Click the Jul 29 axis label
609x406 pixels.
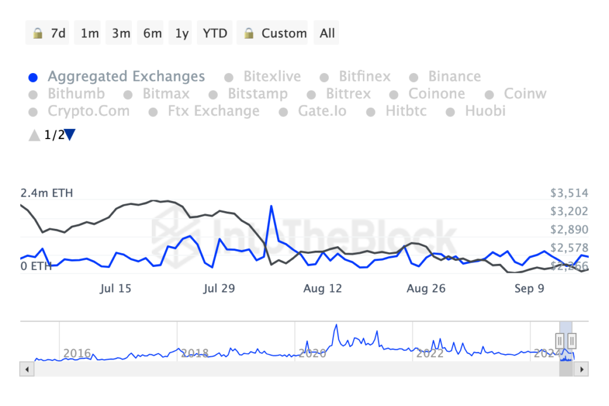[x=219, y=288]
